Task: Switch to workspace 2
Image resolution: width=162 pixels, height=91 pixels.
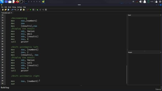Action: pyautogui.click(x=29, y=2)
